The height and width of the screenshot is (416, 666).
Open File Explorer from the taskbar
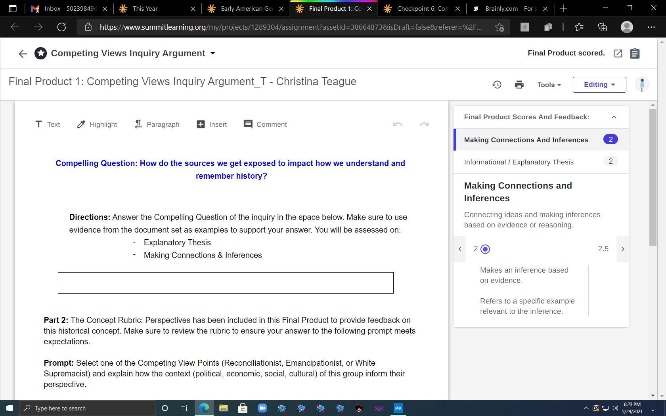(x=223, y=408)
